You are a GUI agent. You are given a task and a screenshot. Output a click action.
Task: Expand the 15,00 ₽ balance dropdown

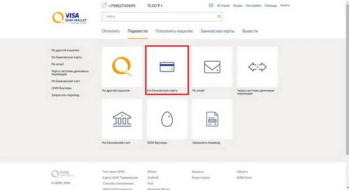pos(155,6)
